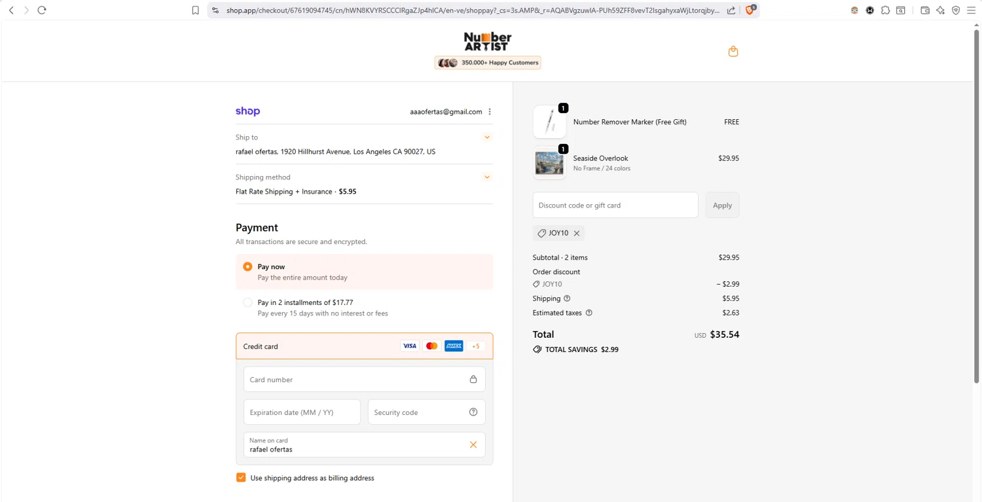Open account options three-dot menu
982x502 pixels.
pyautogui.click(x=490, y=112)
